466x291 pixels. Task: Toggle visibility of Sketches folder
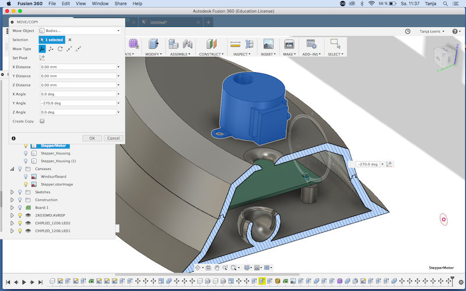pyautogui.click(x=20, y=192)
